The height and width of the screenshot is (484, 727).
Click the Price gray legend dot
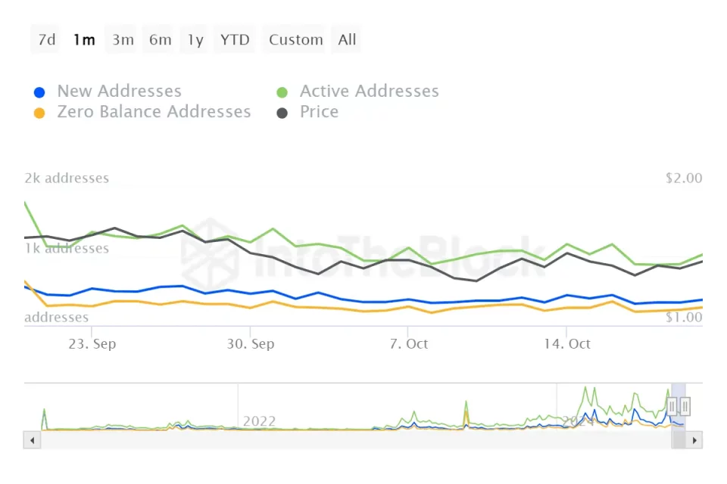click(x=282, y=113)
